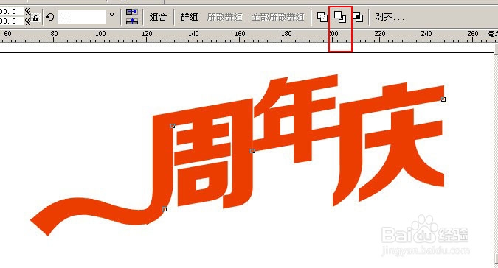This screenshot has width=498, height=268.
Task: Select the node between 周 and 年
Action: [252, 151]
